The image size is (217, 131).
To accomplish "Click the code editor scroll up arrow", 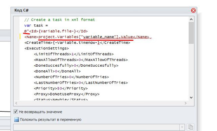I will [x=191, y=19].
